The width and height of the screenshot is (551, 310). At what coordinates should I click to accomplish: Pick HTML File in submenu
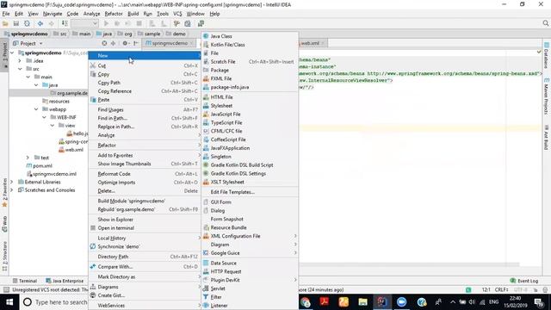point(221,97)
